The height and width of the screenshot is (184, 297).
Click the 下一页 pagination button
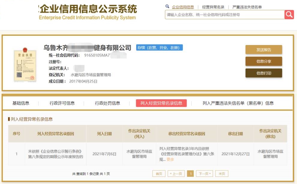point(204,173)
